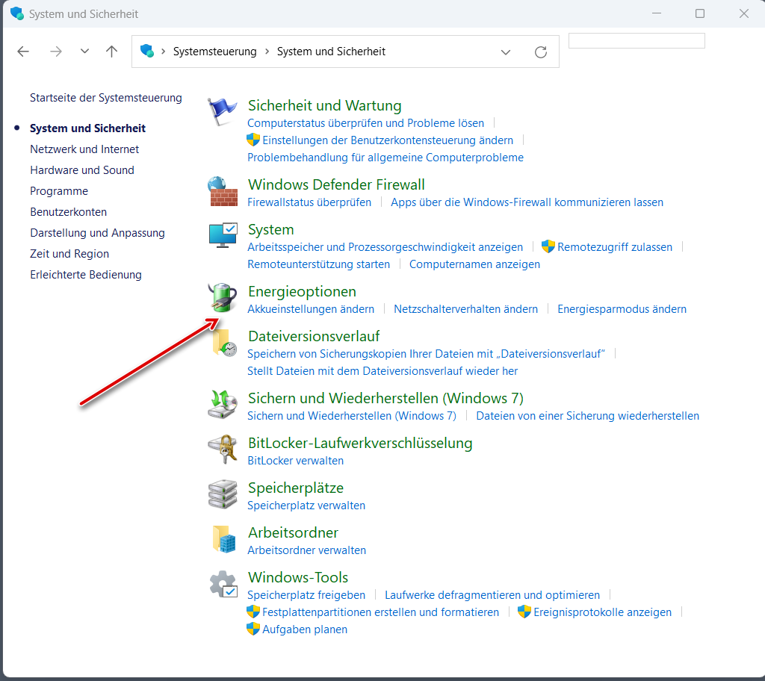Click Systemsteuerung in the breadcrumb
The image size is (765, 681).
pos(214,52)
